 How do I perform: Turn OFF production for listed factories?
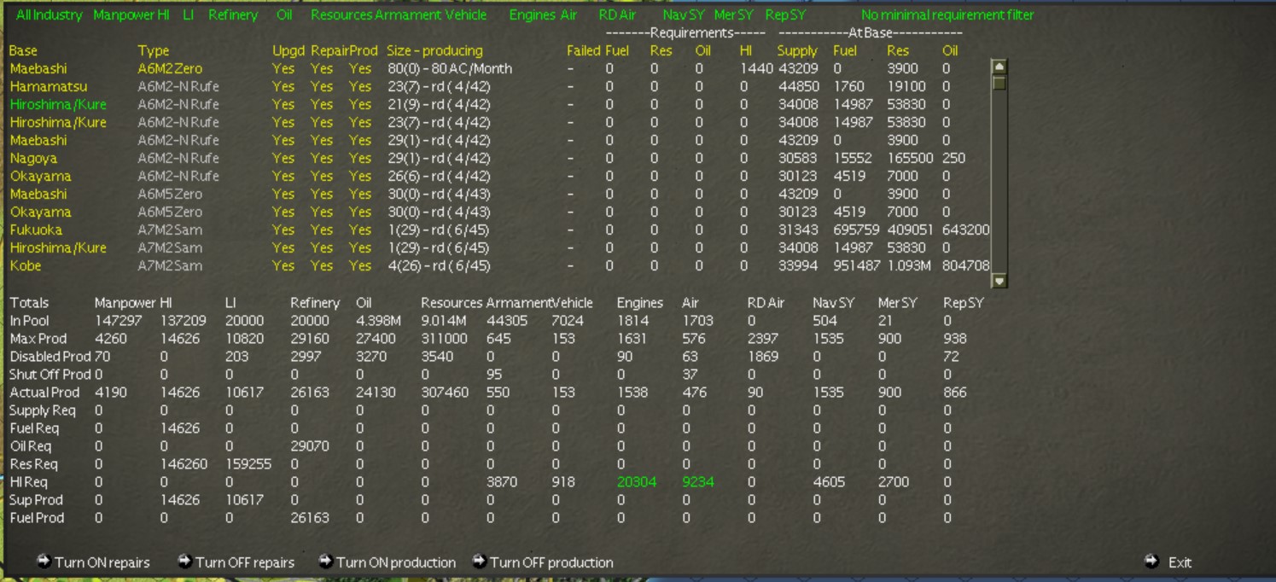pyautogui.click(x=551, y=562)
